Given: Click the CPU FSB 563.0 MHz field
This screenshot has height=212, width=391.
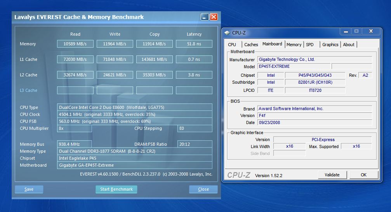Looking at the screenshot, I should [x=135, y=121].
